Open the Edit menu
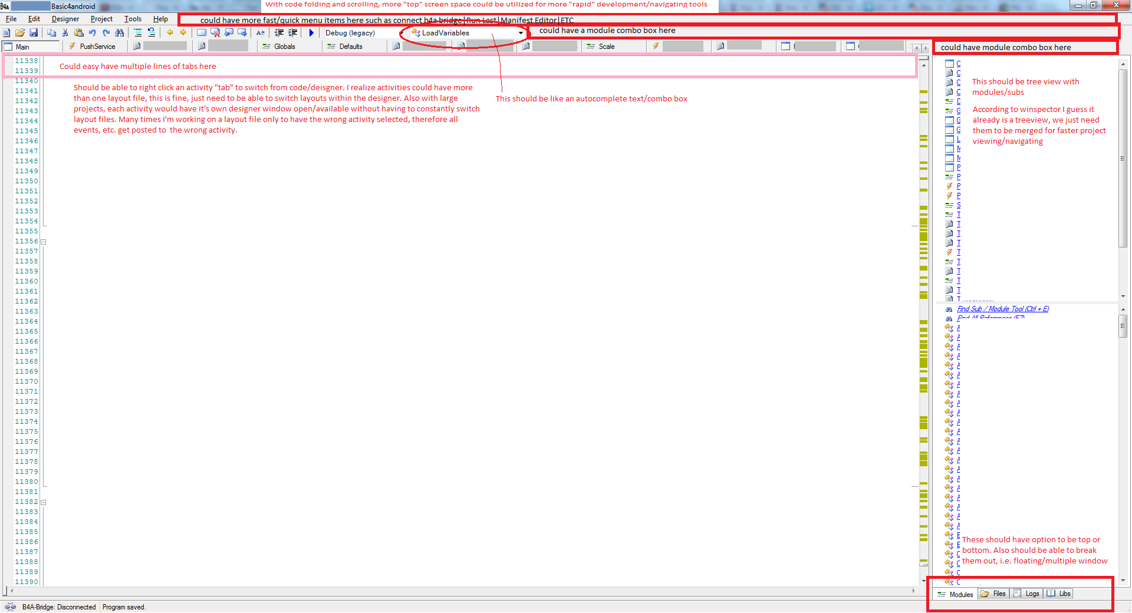Image resolution: width=1132 pixels, height=613 pixels. (34, 19)
